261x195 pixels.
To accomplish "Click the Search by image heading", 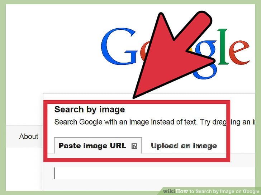I will (x=90, y=109).
